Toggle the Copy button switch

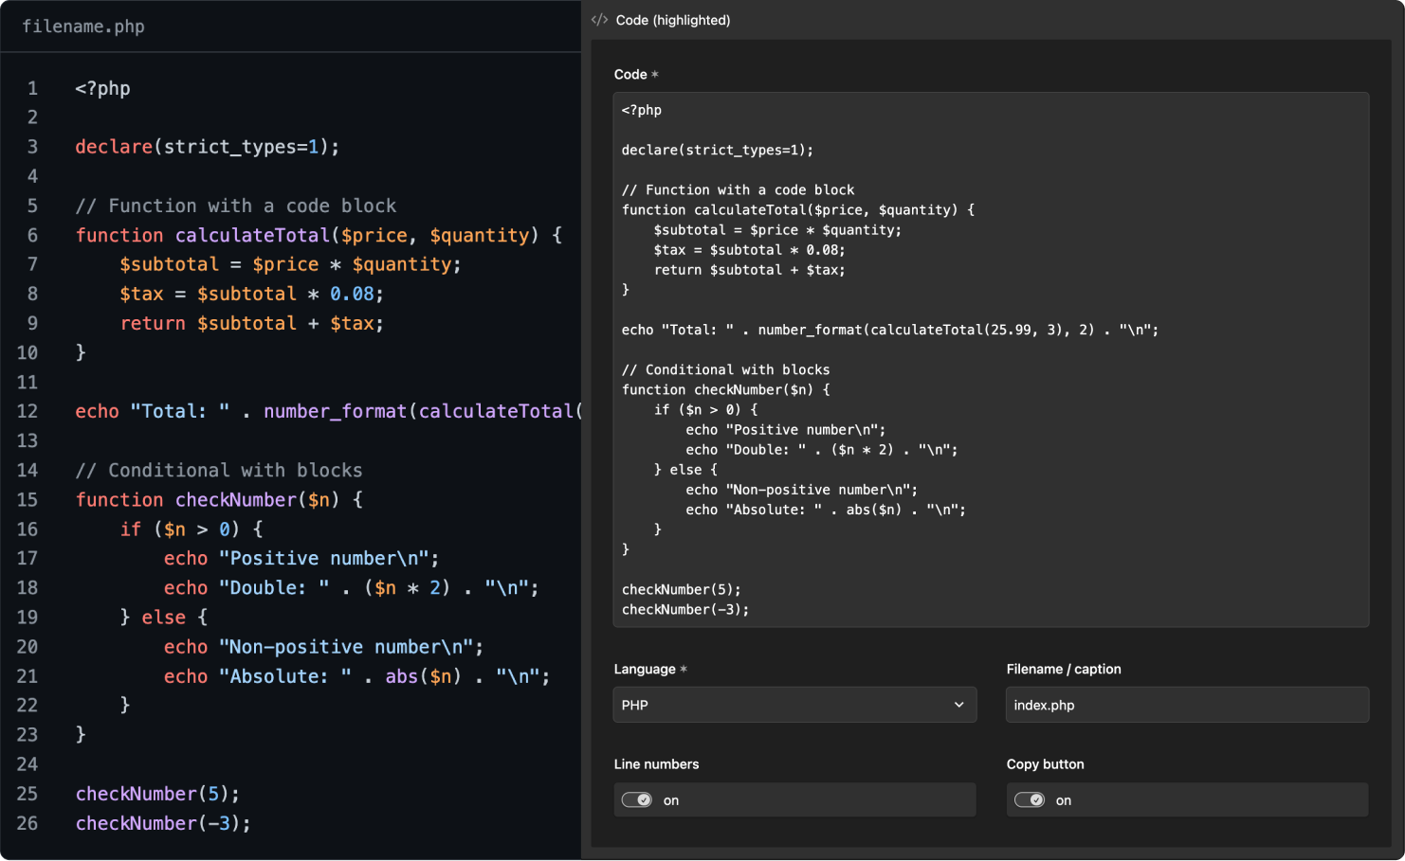pos(1030,800)
